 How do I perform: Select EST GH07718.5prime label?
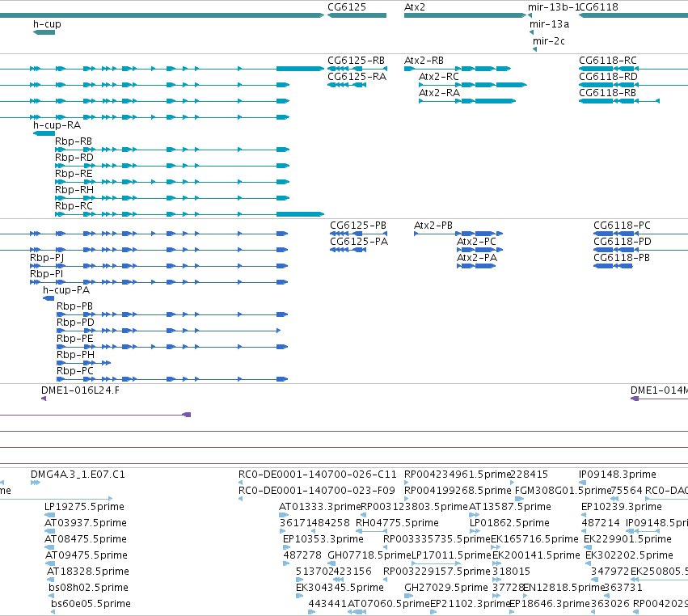369,555
